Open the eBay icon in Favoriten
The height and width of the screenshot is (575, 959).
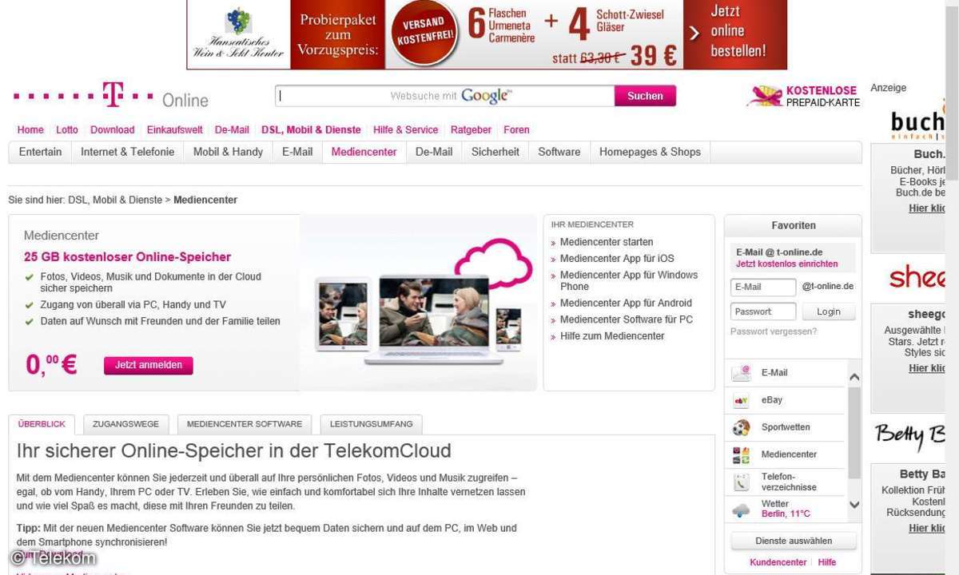click(742, 400)
